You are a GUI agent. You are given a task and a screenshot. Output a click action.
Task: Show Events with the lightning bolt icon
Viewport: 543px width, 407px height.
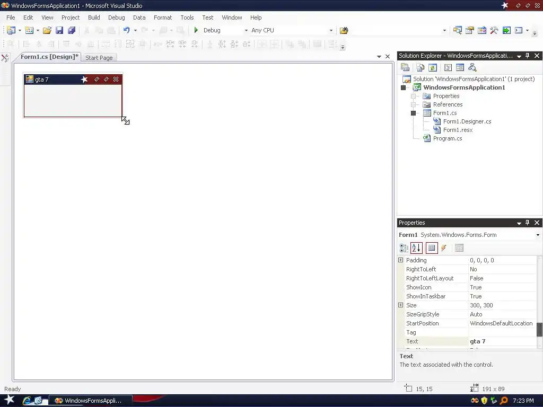point(444,248)
